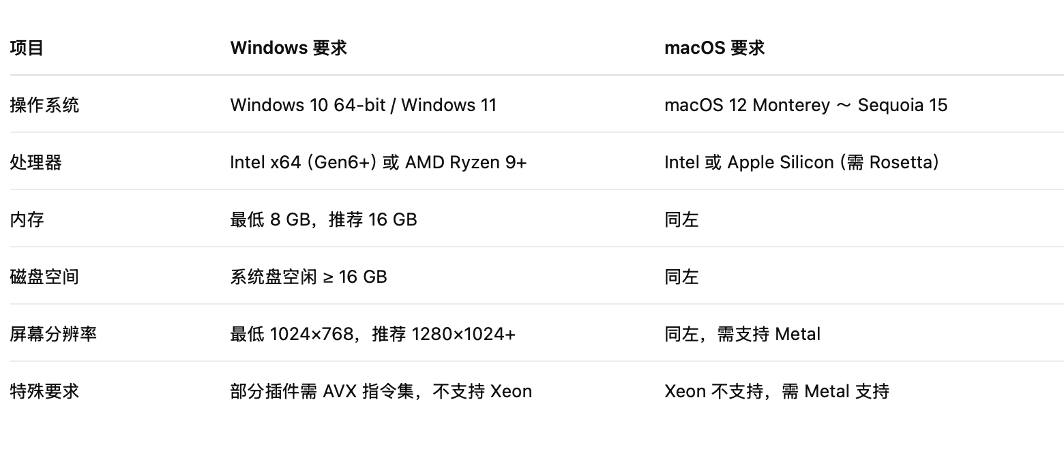Click 同左 in the 磁盘空间 row
Viewport: 1064px width, 462px height.
click(681, 277)
